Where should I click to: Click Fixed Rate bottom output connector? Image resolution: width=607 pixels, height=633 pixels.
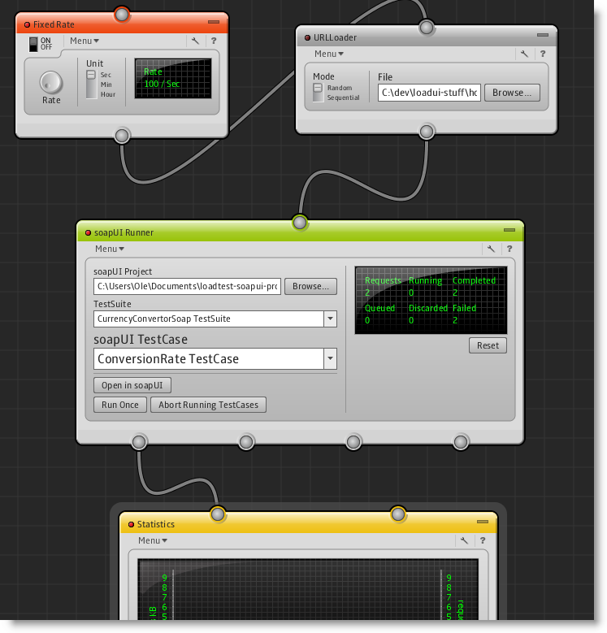[x=122, y=136]
